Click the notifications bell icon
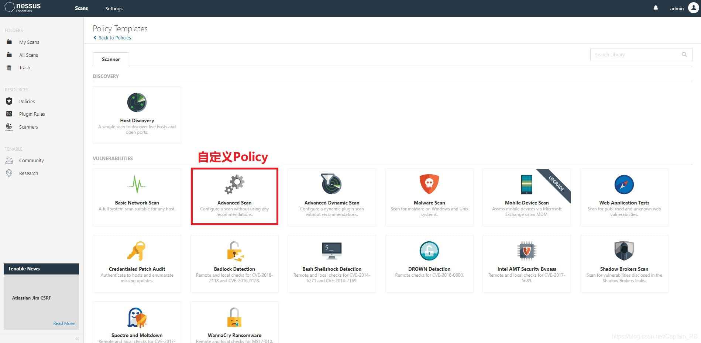 [x=656, y=8]
